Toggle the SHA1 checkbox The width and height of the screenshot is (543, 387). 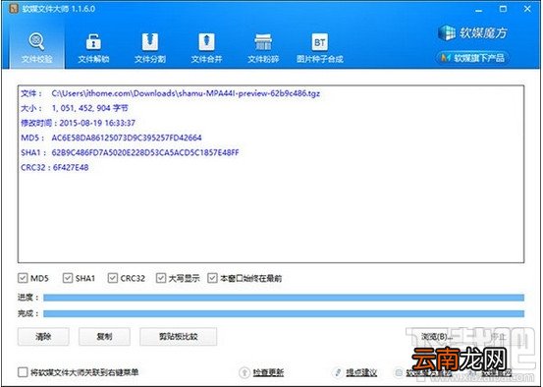[68, 278]
